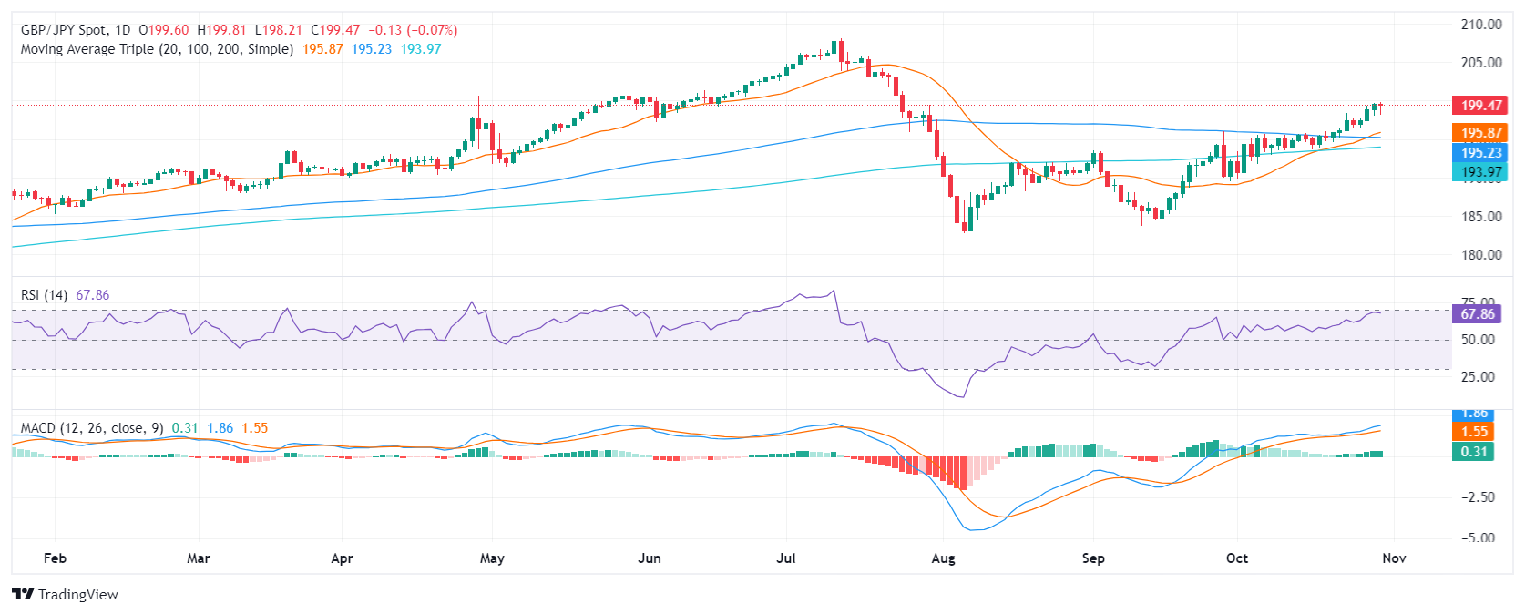Screen dimensions: 1525x614
Task: Click the 1D timeframe in the chart title
Action: (123, 30)
